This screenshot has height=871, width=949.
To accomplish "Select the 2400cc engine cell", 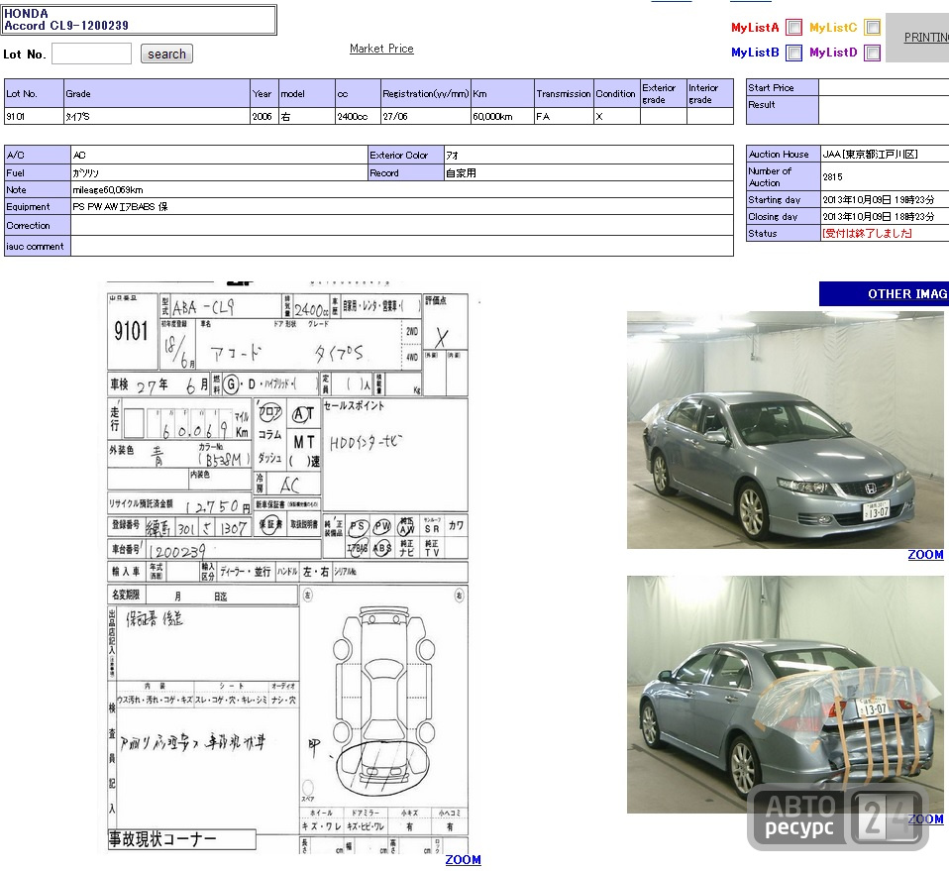I will click(358, 116).
